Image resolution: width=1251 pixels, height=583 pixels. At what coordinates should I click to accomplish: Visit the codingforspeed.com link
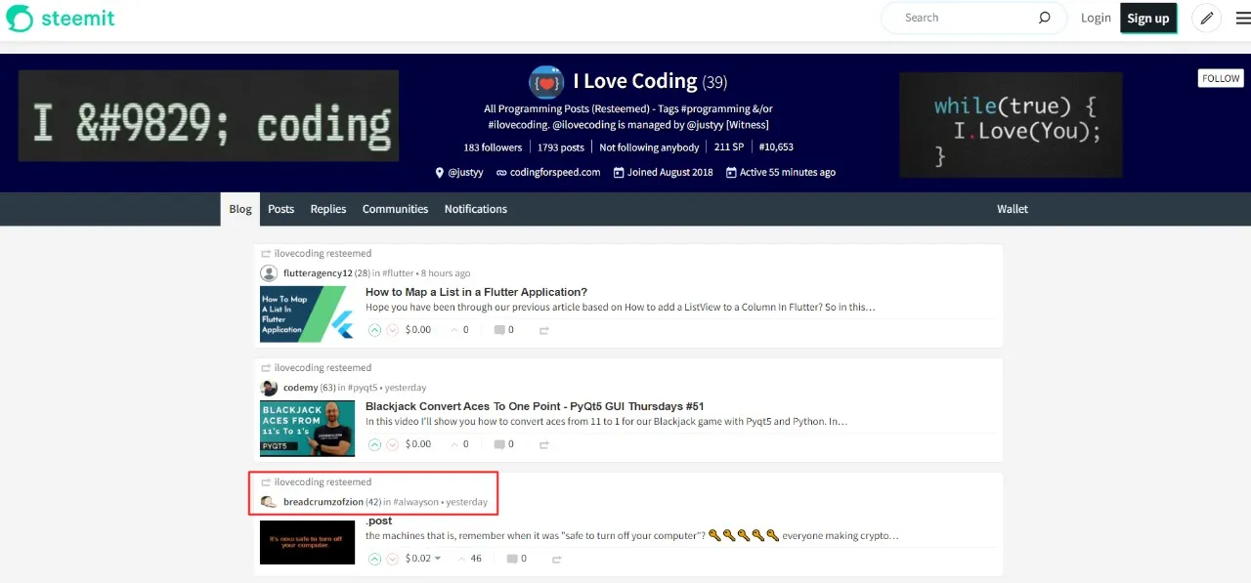click(x=555, y=172)
